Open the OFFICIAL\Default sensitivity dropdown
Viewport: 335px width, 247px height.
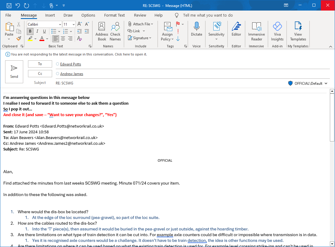point(308,84)
